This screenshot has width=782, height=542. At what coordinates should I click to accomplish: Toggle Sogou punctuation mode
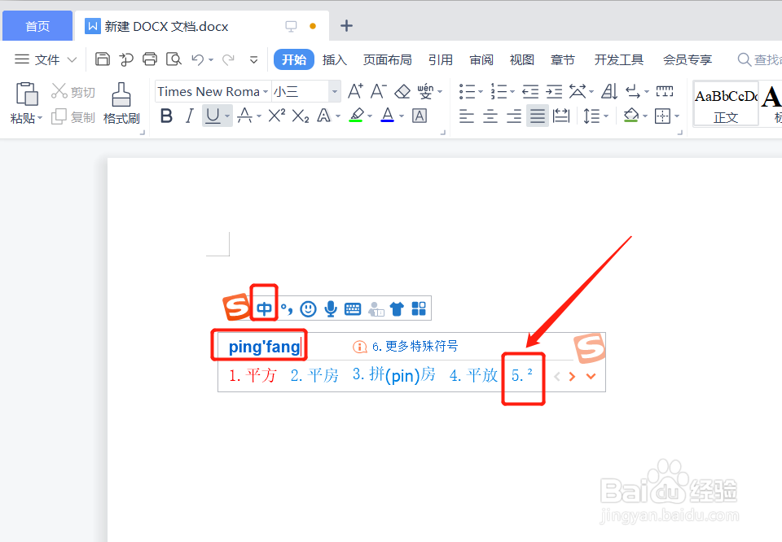click(287, 309)
